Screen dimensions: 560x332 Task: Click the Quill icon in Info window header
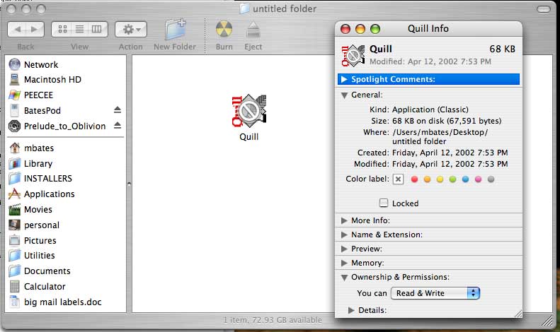[x=353, y=56]
